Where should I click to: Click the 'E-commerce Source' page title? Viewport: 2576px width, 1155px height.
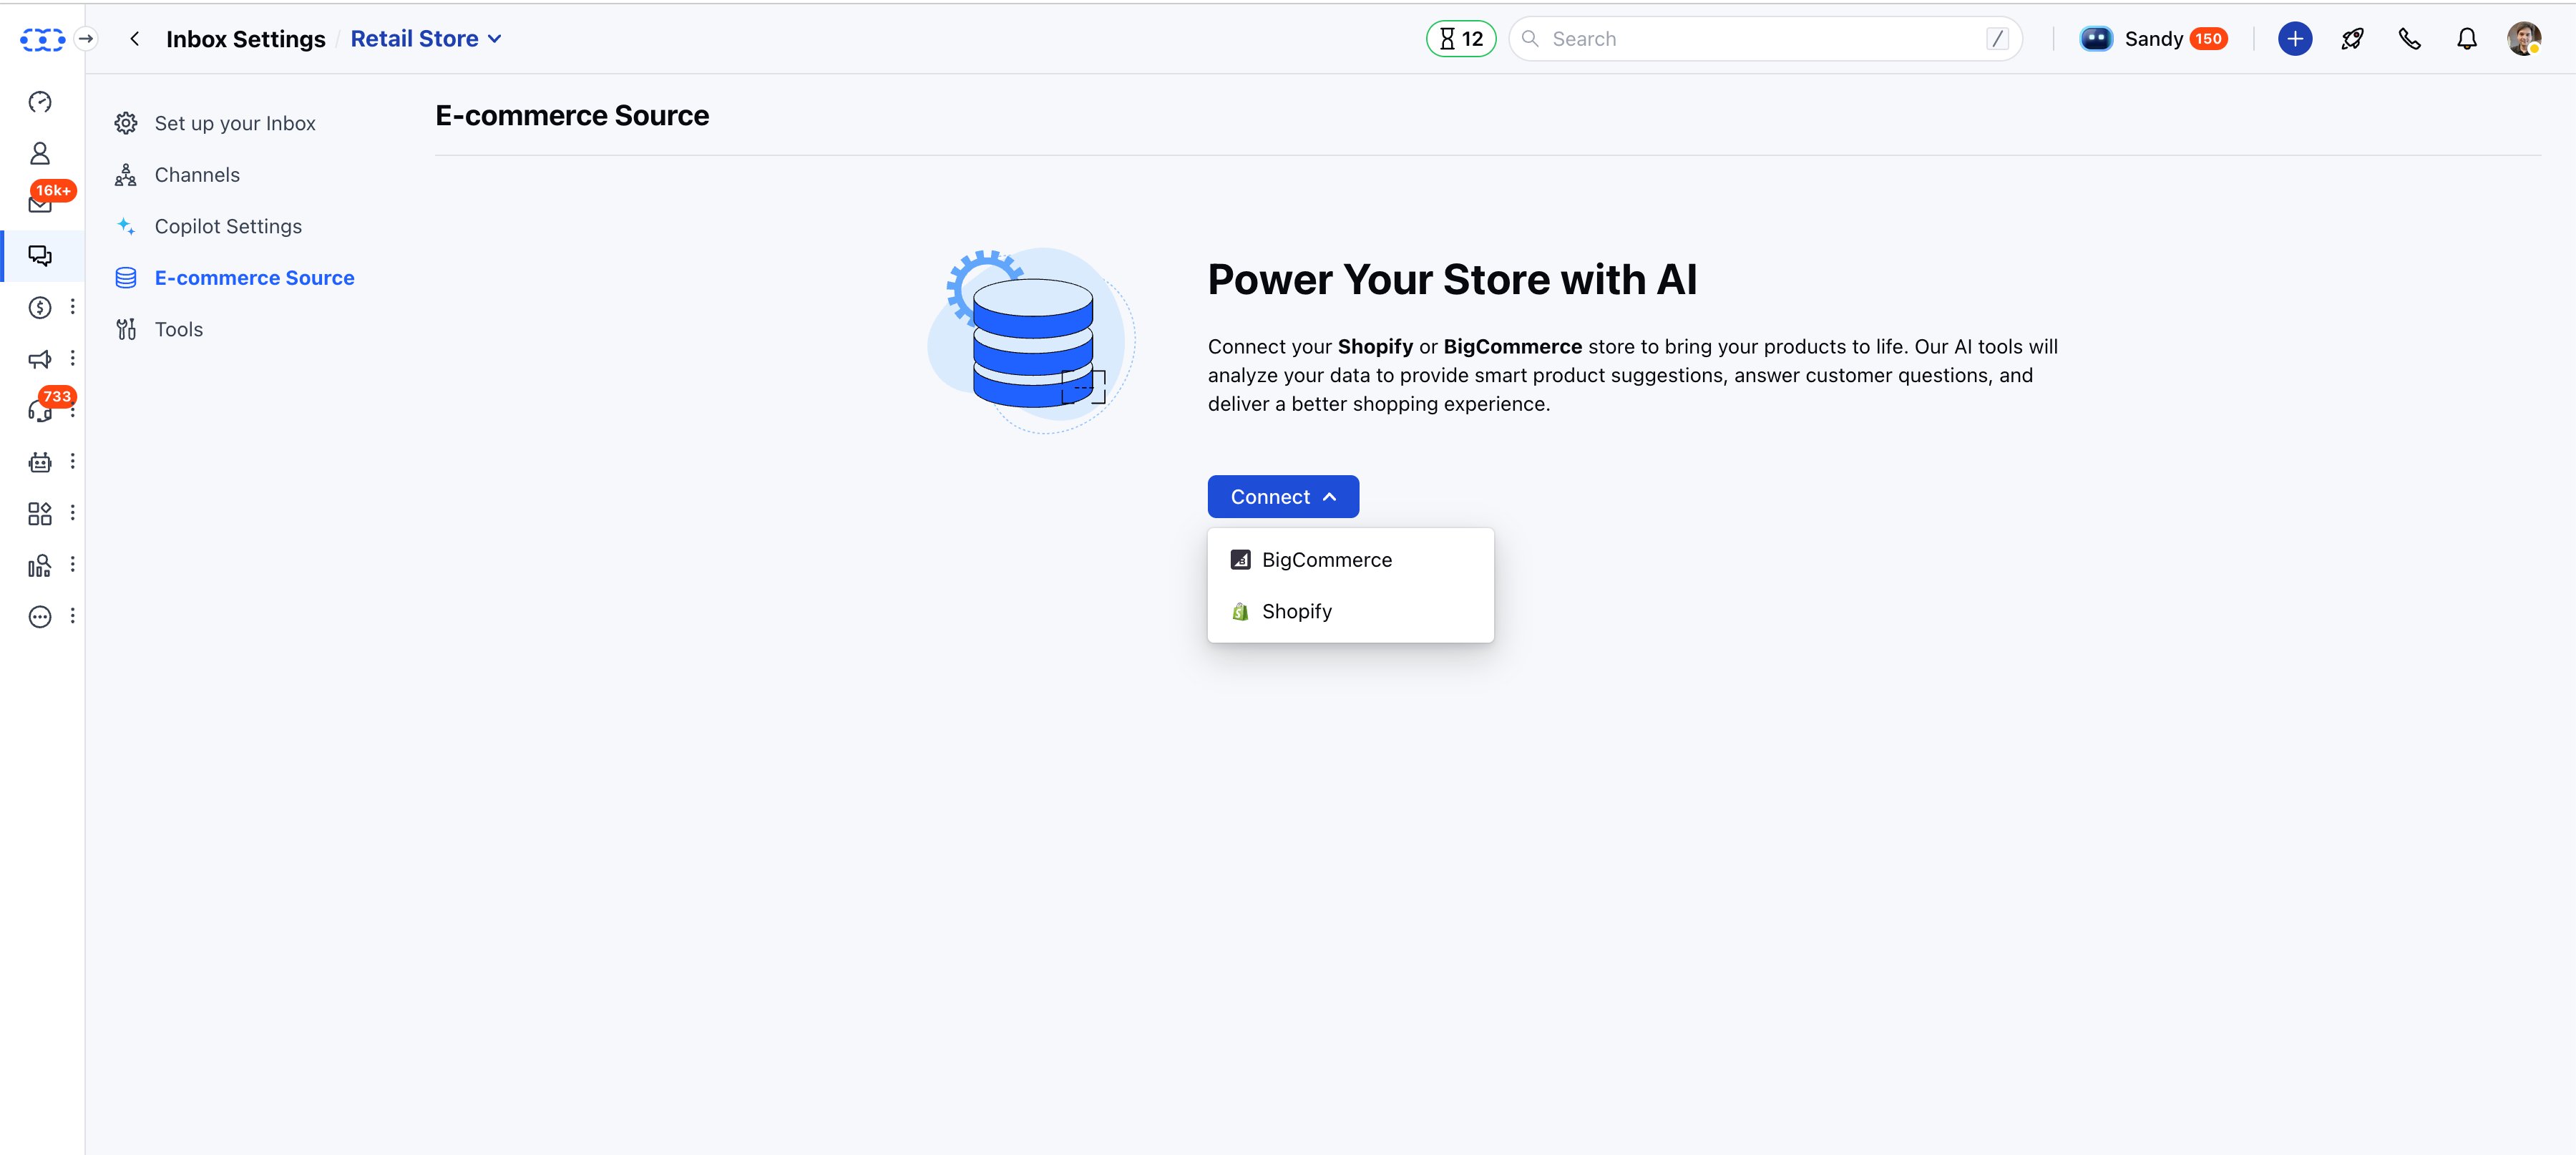pos(572,116)
